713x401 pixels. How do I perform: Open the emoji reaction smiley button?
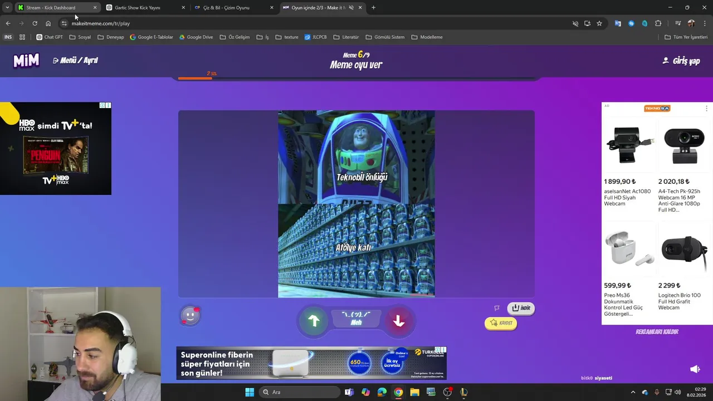tap(190, 316)
